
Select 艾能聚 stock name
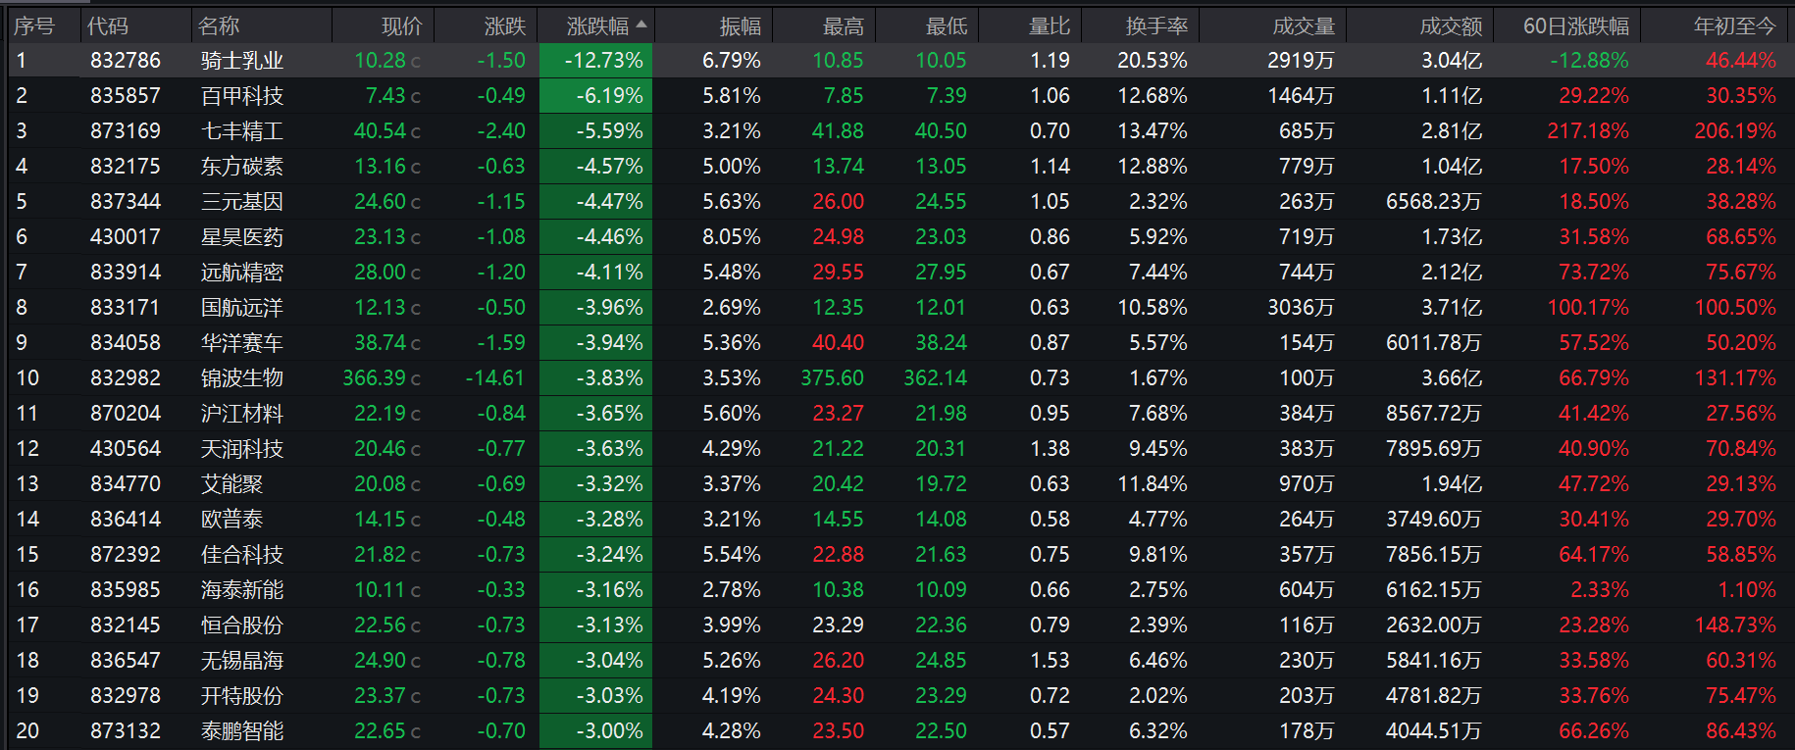(231, 484)
